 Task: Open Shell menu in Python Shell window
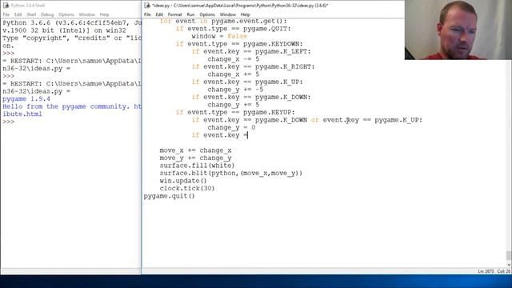[x=31, y=14]
